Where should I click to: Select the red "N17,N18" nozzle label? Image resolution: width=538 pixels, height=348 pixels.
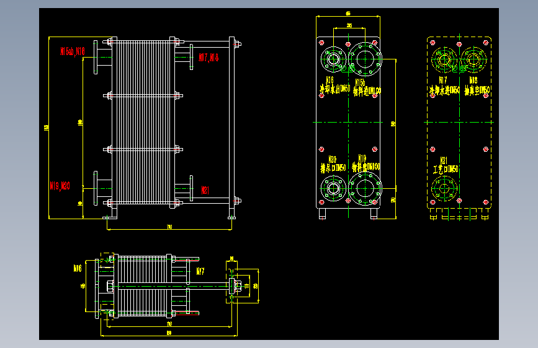click(x=208, y=57)
